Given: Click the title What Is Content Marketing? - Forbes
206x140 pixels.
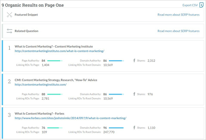Looking at the screenshot, I should click(40, 114).
